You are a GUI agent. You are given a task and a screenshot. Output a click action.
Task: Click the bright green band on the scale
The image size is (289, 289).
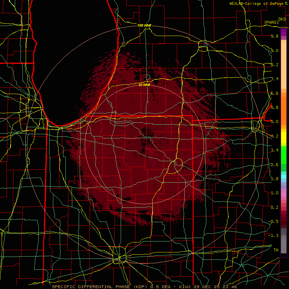tap(284, 155)
